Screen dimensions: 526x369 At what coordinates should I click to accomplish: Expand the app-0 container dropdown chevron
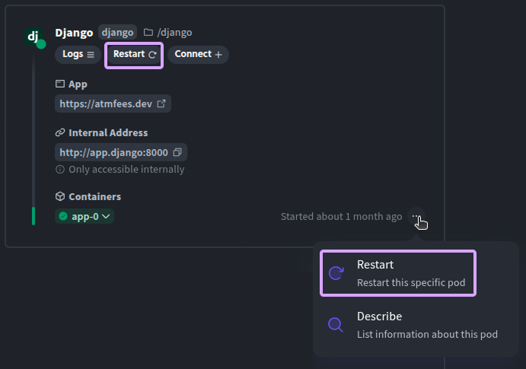pyautogui.click(x=107, y=217)
